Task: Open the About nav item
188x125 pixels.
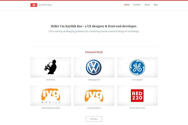Action: tap(147, 5)
